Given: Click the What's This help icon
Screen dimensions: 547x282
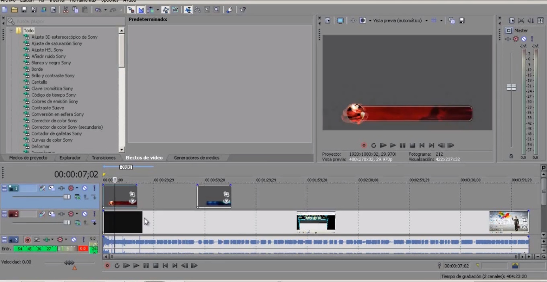Looking at the screenshot, I should (x=243, y=10).
